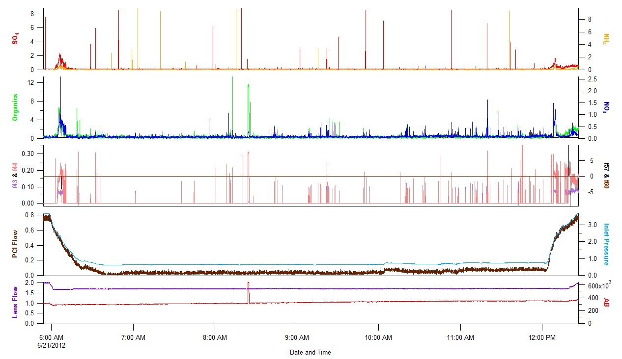The height and width of the screenshot is (359, 622).
Task: Select the Inlet Pressure axis label
Action: [x=607, y=244]
